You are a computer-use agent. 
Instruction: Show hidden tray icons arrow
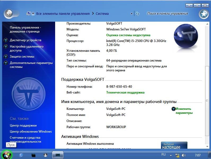[x=171, y=155]
